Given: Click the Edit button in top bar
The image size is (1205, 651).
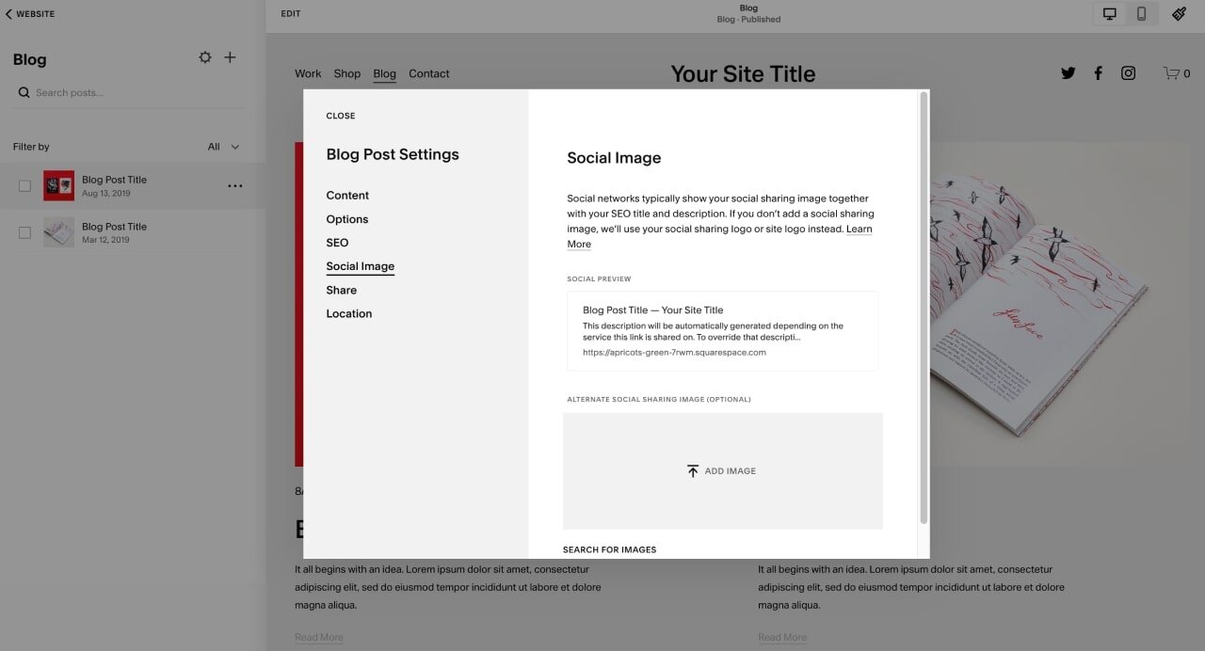Looking at the screenshot, I should pyautogui.click(x=291, y=14).
